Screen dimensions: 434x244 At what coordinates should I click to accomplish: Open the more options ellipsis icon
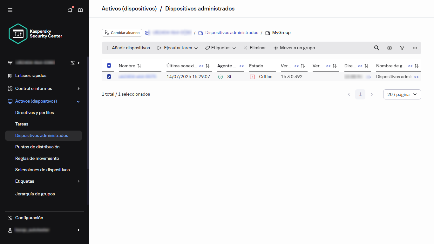point(415,48)
